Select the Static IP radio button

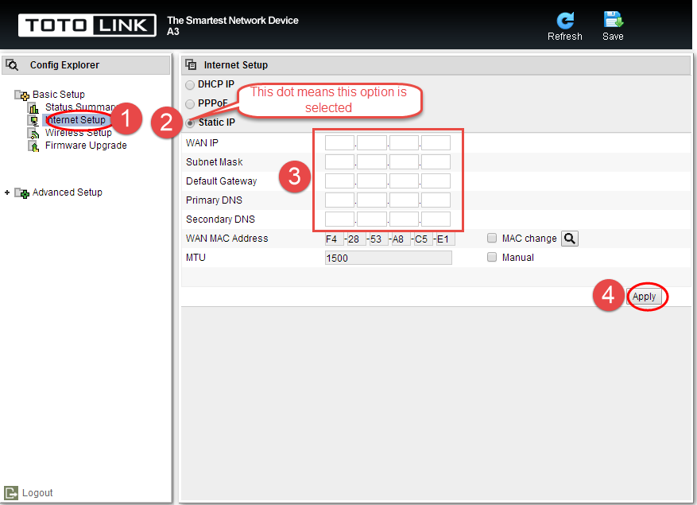click(x=190, y=122)
